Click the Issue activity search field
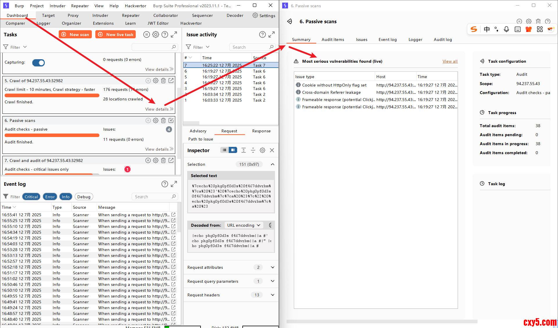This screenshot has height=328, width=558. [250, 47]
